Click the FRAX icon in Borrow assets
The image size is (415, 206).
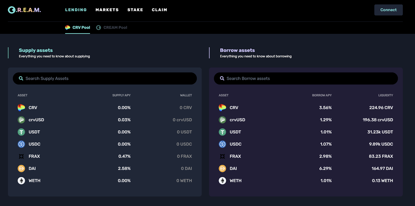[x=222, y=156]
